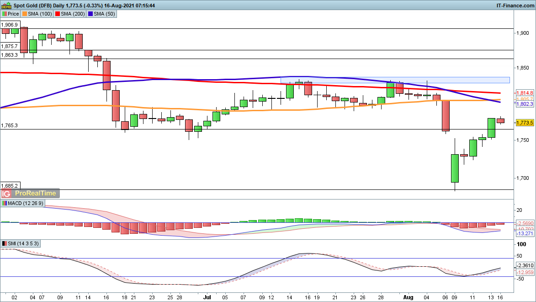Screen dimensions: 536x302
Task: Click the IG logo on the watermark
Action: click(6, 193)
